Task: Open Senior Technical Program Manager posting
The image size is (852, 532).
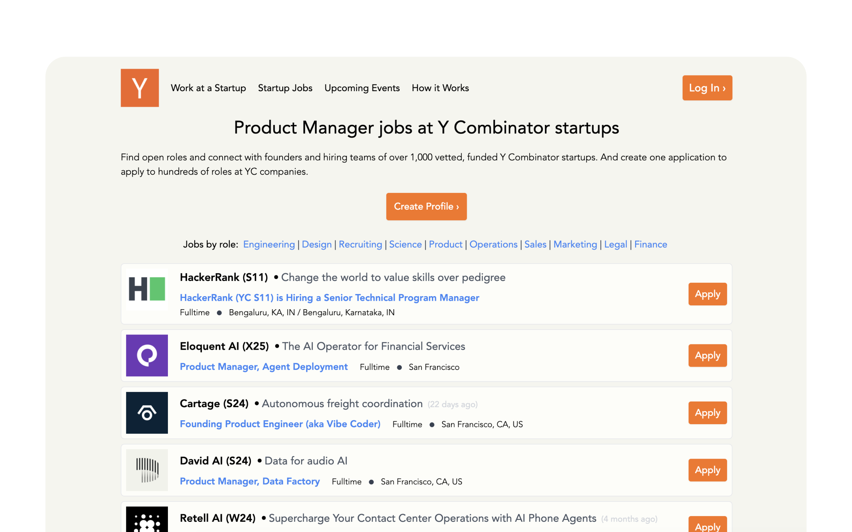Action: click(329, 298)
